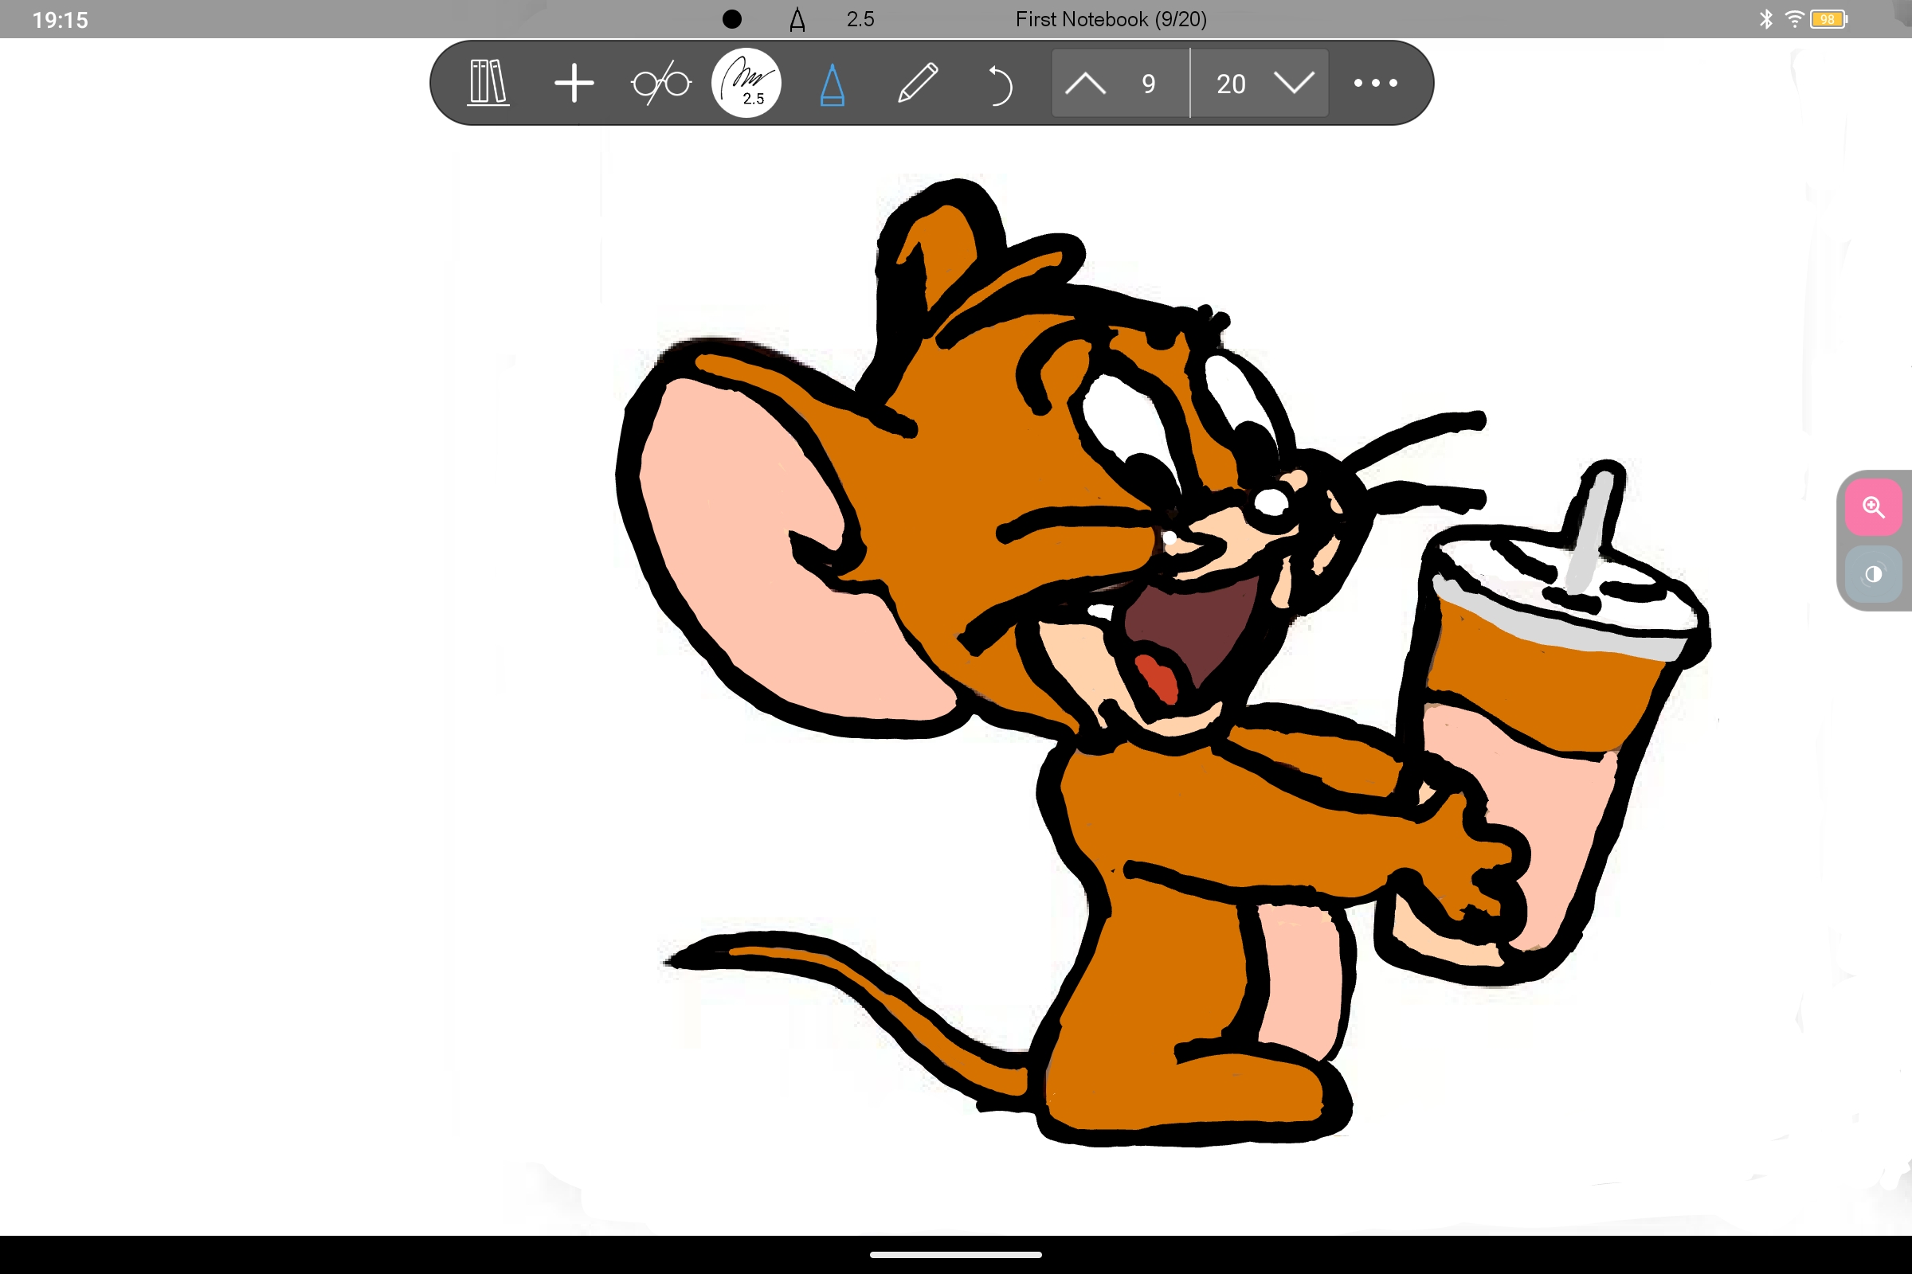Open the notebook library bookshelf icon
Screen dimensions: 1912x1274
click(488, 83)
